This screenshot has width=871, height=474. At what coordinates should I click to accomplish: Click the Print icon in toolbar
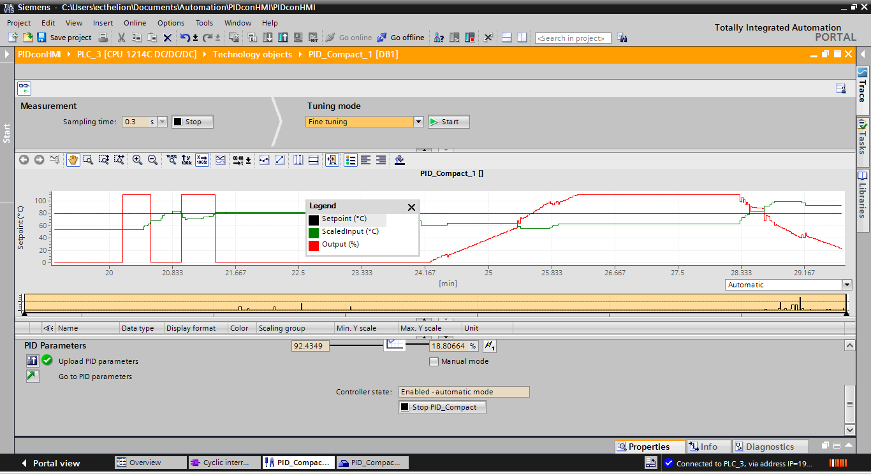104,38
